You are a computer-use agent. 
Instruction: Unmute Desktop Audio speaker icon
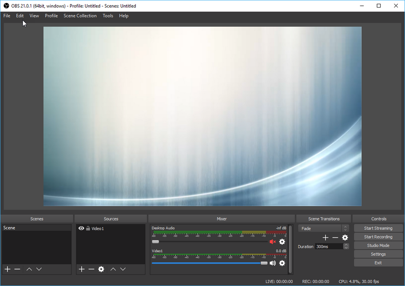[273, 242]
